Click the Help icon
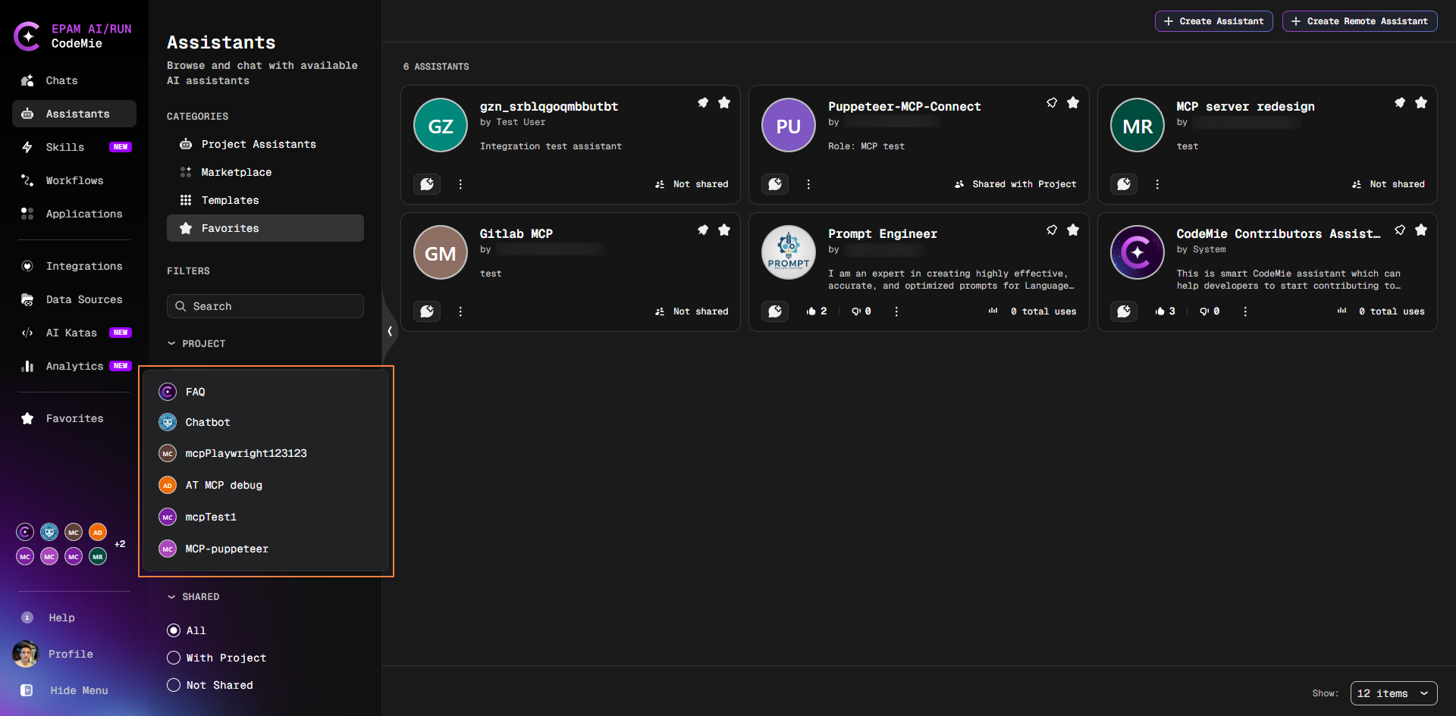 click(27, 618)
